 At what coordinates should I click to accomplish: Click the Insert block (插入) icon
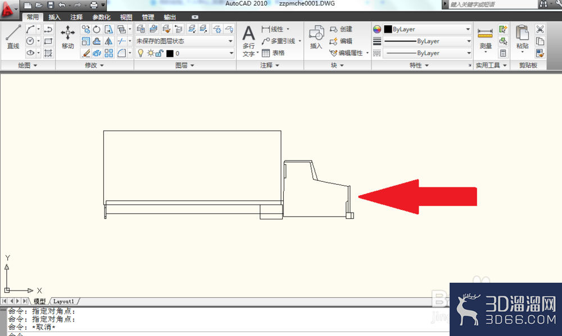pos(316,37)
